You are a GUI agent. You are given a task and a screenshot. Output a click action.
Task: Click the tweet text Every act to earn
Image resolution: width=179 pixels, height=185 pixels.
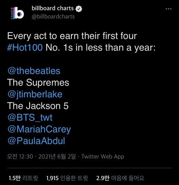pos(43,36)
